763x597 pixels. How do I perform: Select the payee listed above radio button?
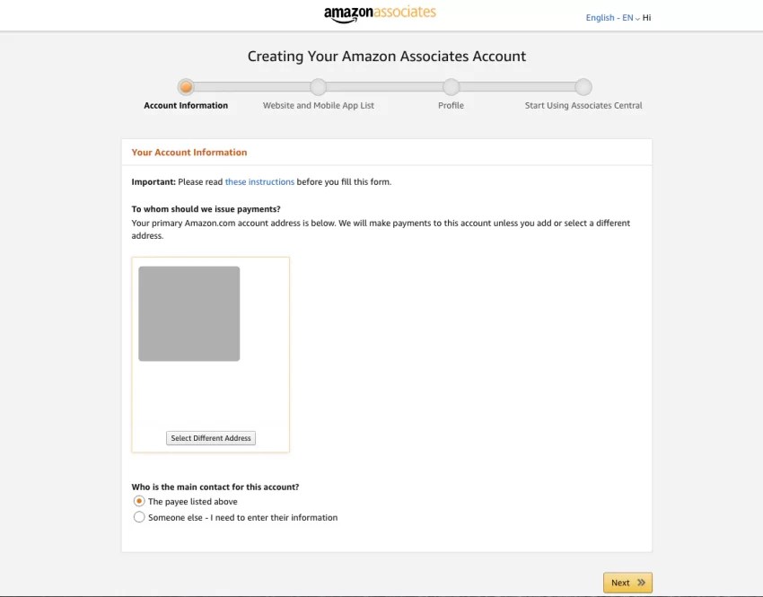(x=139, y=501)
